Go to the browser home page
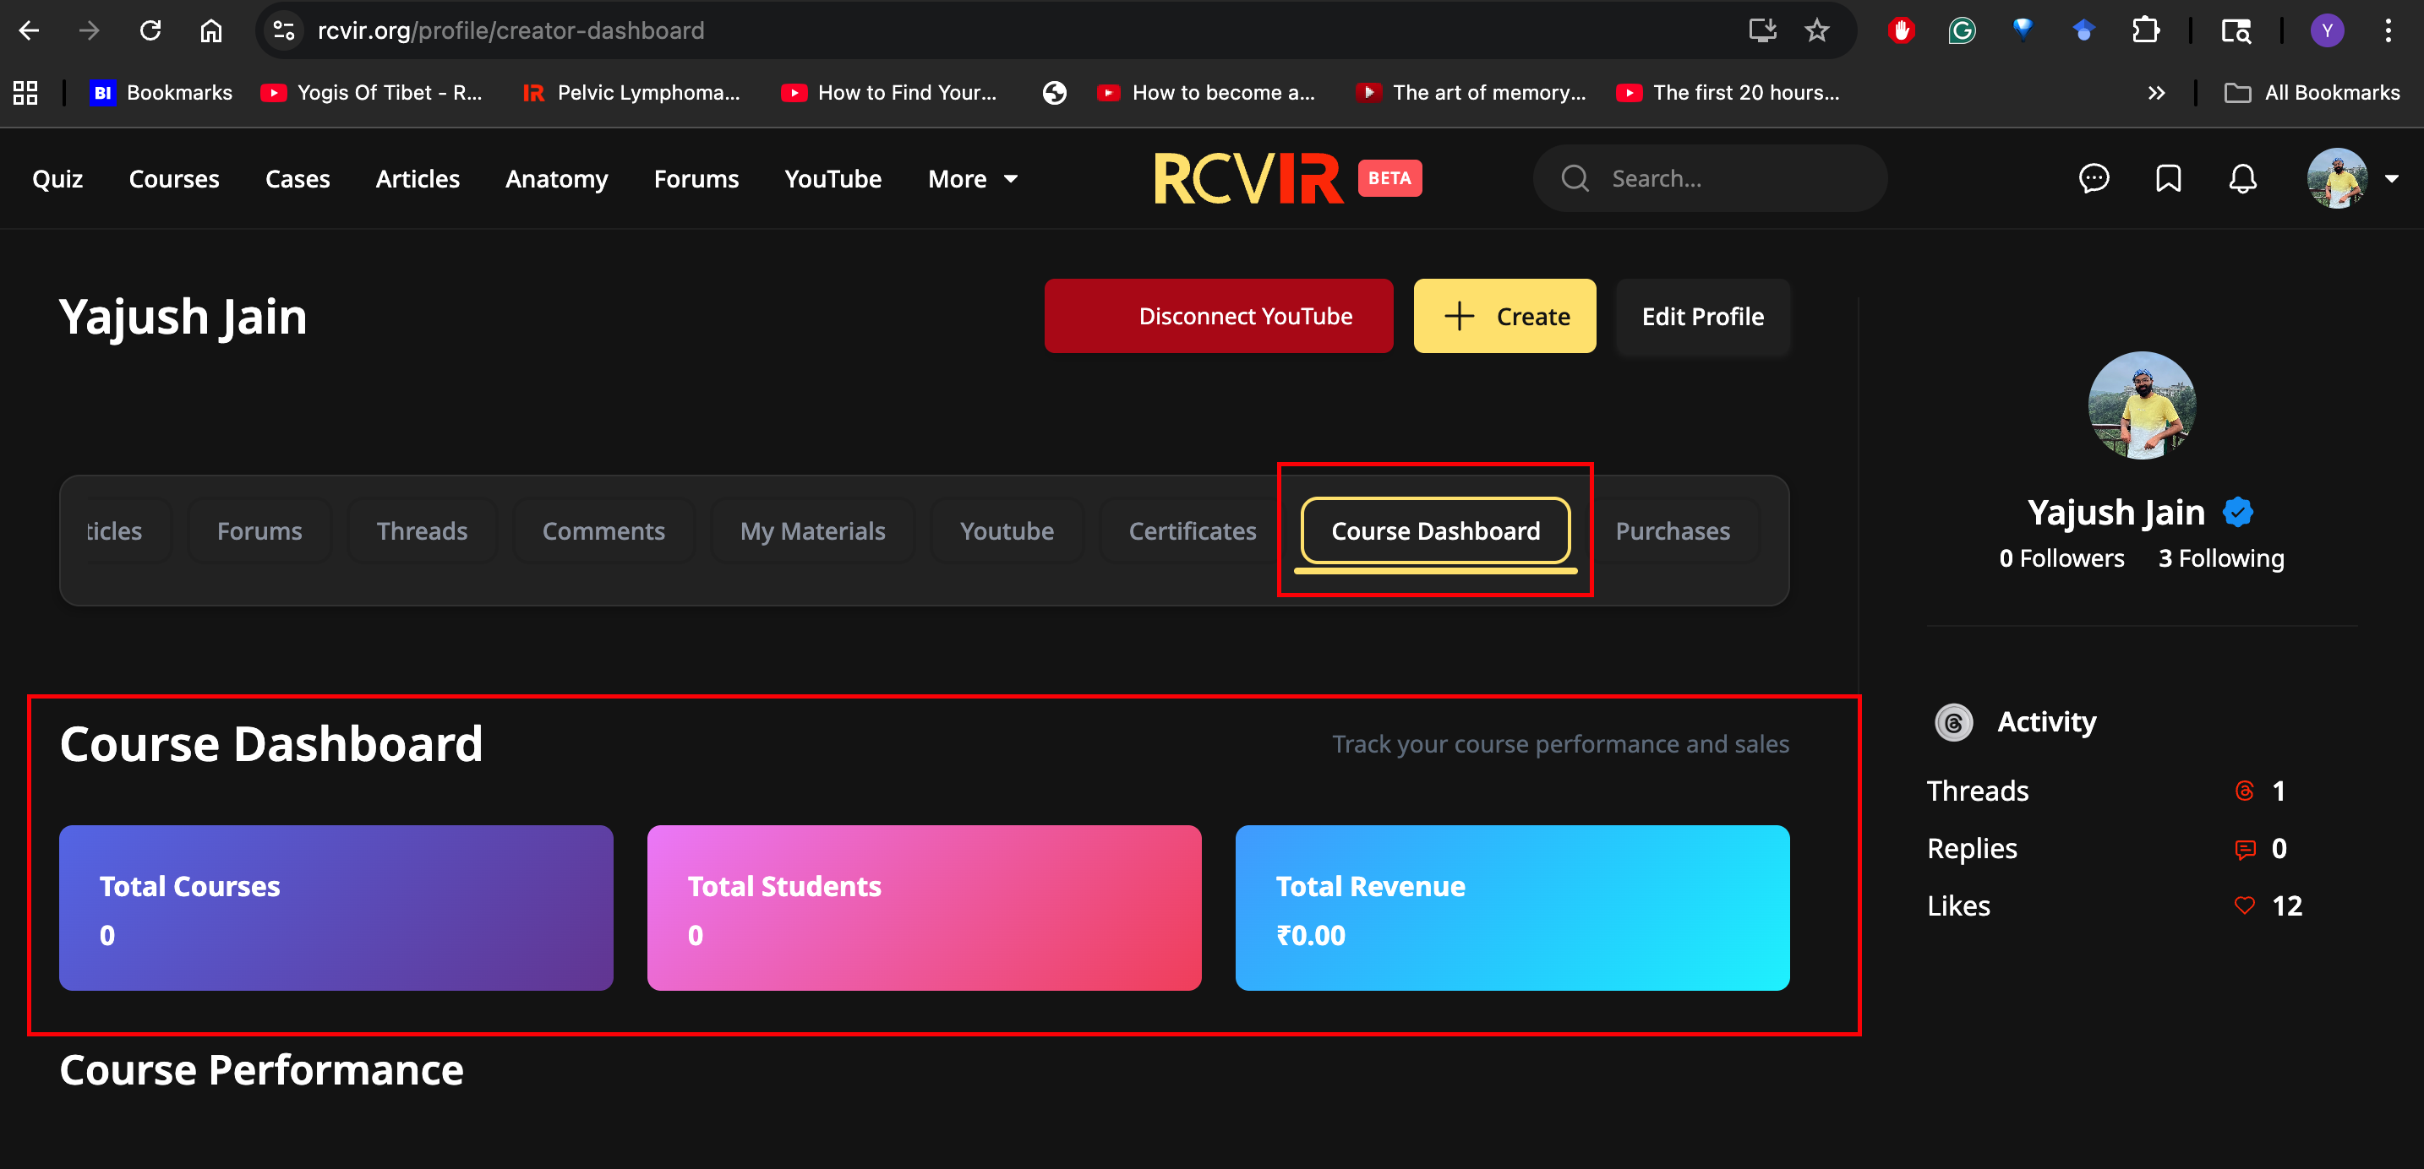Image resolution: width=2424 pixels, height=1169 pixels. (210, 31)
